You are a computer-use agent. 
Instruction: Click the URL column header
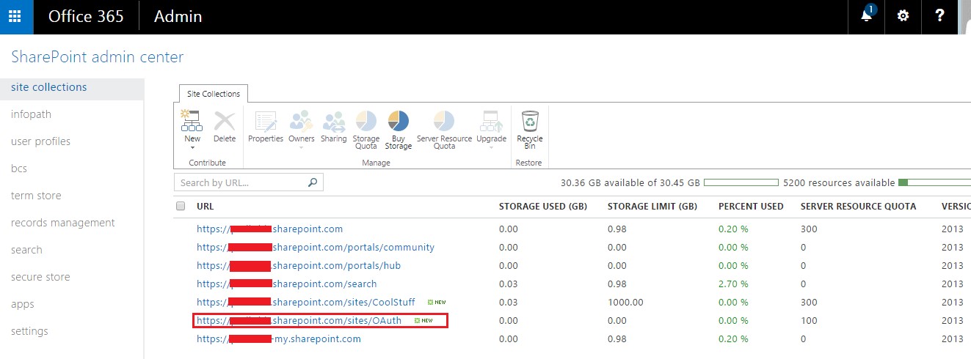tap(205, 207)
